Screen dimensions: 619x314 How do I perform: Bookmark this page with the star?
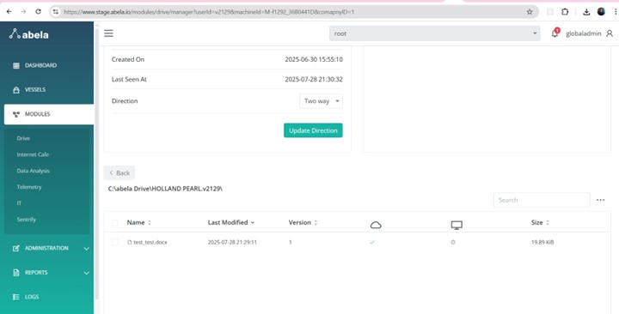tap(530, 12)
